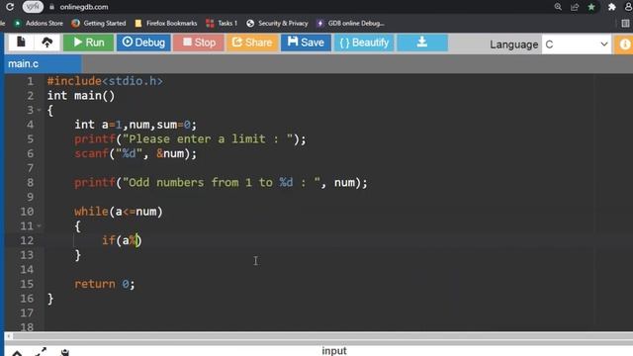Open the GDB online Debug bookmark
Screen dimensions: 633x356
pyautogui.click(x=350, y=24)
